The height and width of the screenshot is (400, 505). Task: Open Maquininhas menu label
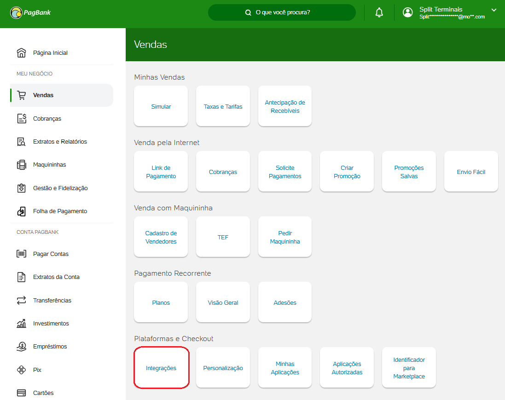point(50,165)
